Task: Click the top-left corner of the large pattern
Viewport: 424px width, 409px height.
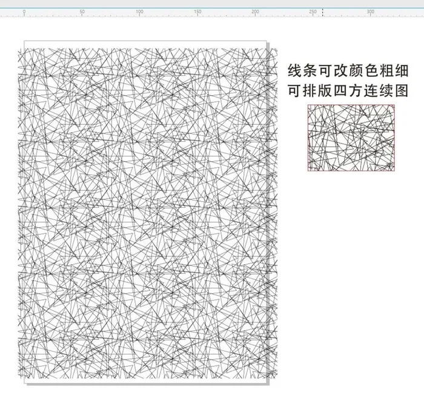Action: pos(19,43)
